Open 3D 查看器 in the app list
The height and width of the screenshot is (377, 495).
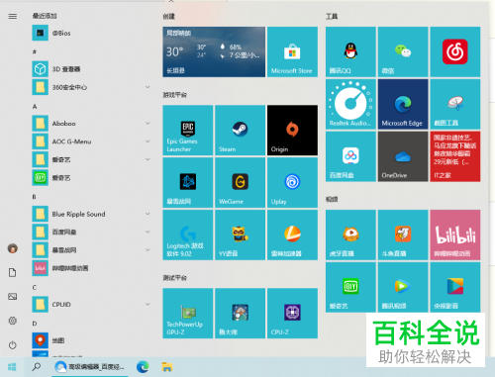pos(91,69)
